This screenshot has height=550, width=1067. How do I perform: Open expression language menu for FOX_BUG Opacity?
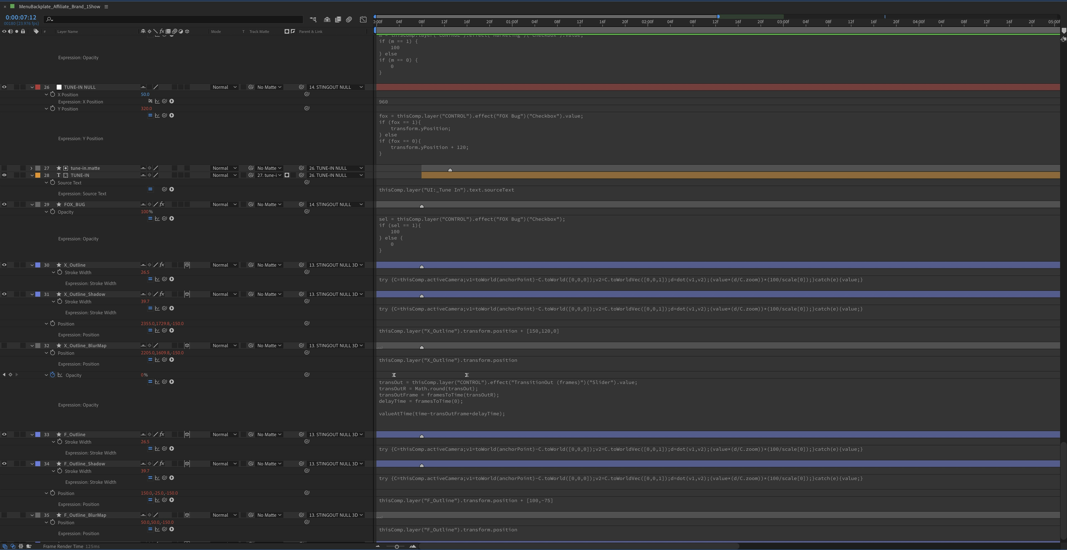[172, 218]
